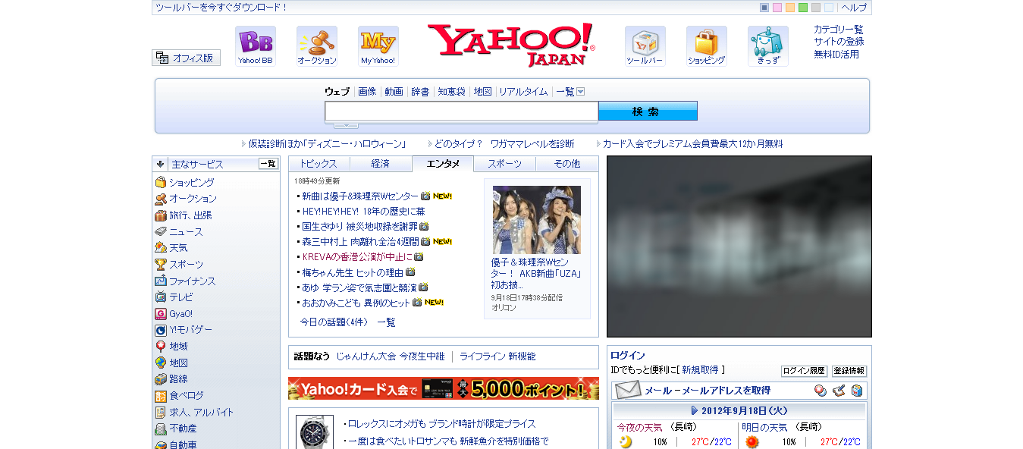Image resolution: width=1023 pixels, height=449 pixels.
Task: Select the light blue theme color swatch
Action: [829, 8]
